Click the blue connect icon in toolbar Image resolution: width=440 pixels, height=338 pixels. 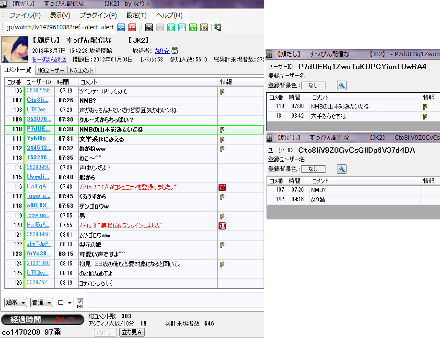click(x=121, y=27)
